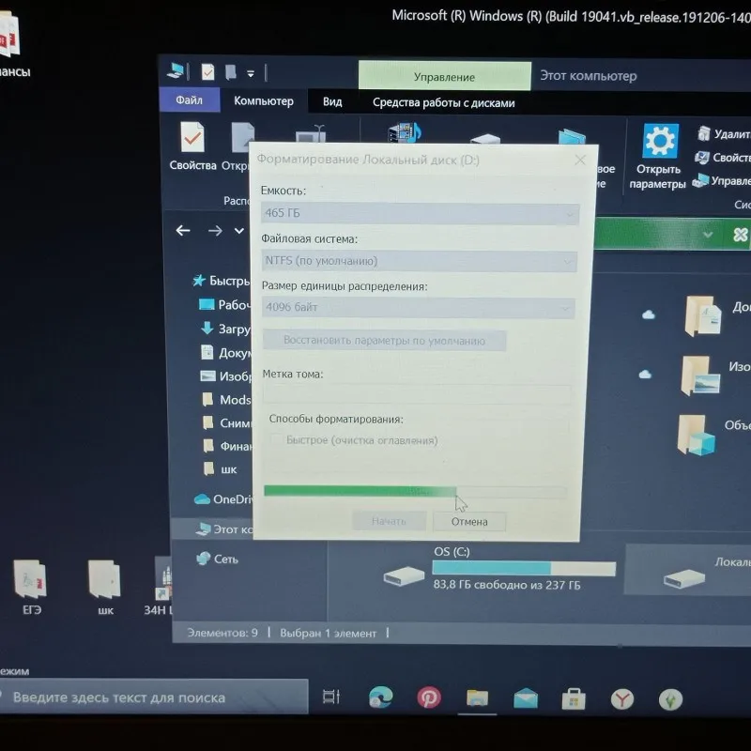The image size is (751, 751).
Task: Click the Свойства ribbon icon
Action: pyautogui.click(x=192, y=146)
